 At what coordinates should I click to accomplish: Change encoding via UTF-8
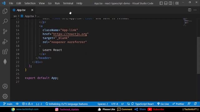[x=115, y=104]
